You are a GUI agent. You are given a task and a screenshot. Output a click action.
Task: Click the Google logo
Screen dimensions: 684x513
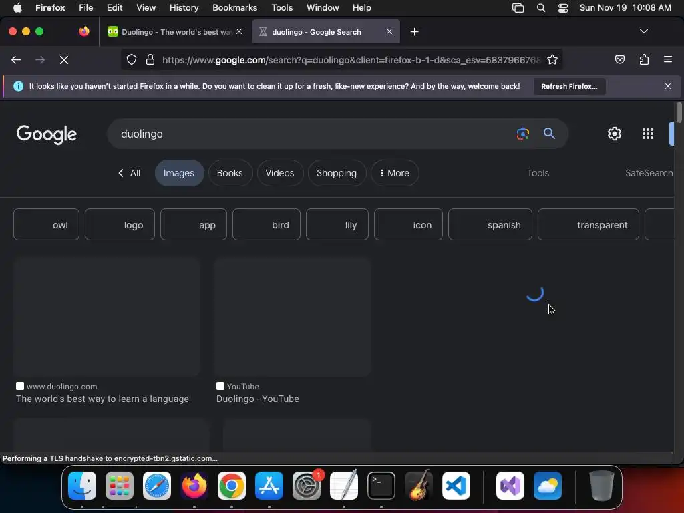coord(47,134)
